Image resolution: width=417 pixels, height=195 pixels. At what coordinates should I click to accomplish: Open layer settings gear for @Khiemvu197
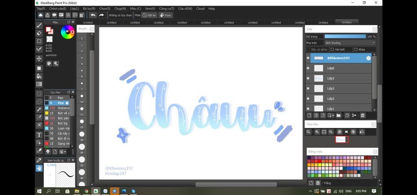pyautogui.click(x=368, y=58)
